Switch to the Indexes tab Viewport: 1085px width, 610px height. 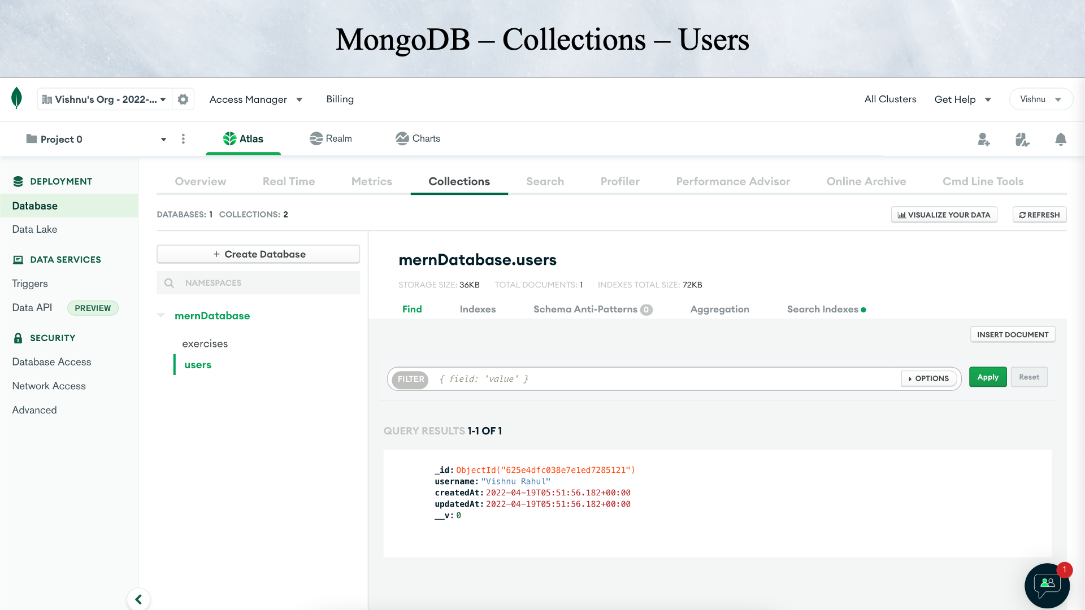[478, 309]
